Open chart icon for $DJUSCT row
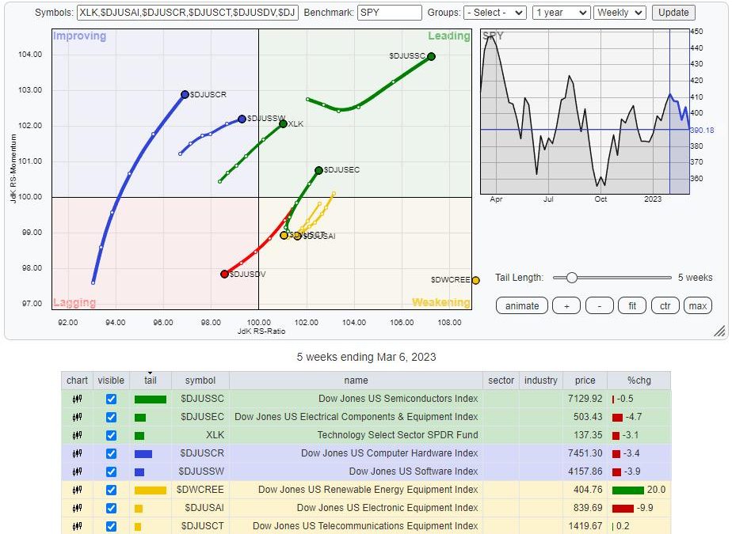The width and height of the screenshot is (732, 534). (x=77, y=526)
